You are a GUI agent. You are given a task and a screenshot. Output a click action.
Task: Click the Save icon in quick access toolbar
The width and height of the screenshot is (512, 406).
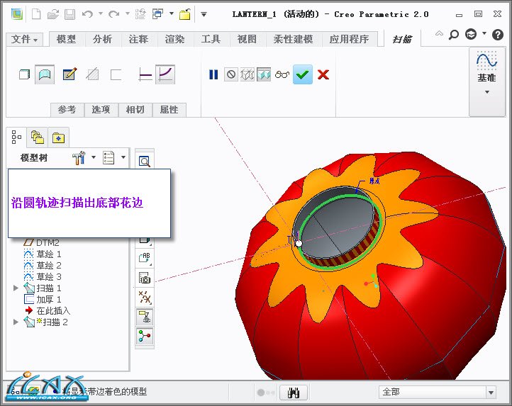(69, 14)
